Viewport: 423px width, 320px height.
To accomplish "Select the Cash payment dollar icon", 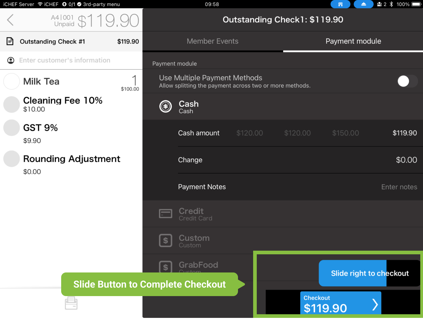I will [166, 107].
